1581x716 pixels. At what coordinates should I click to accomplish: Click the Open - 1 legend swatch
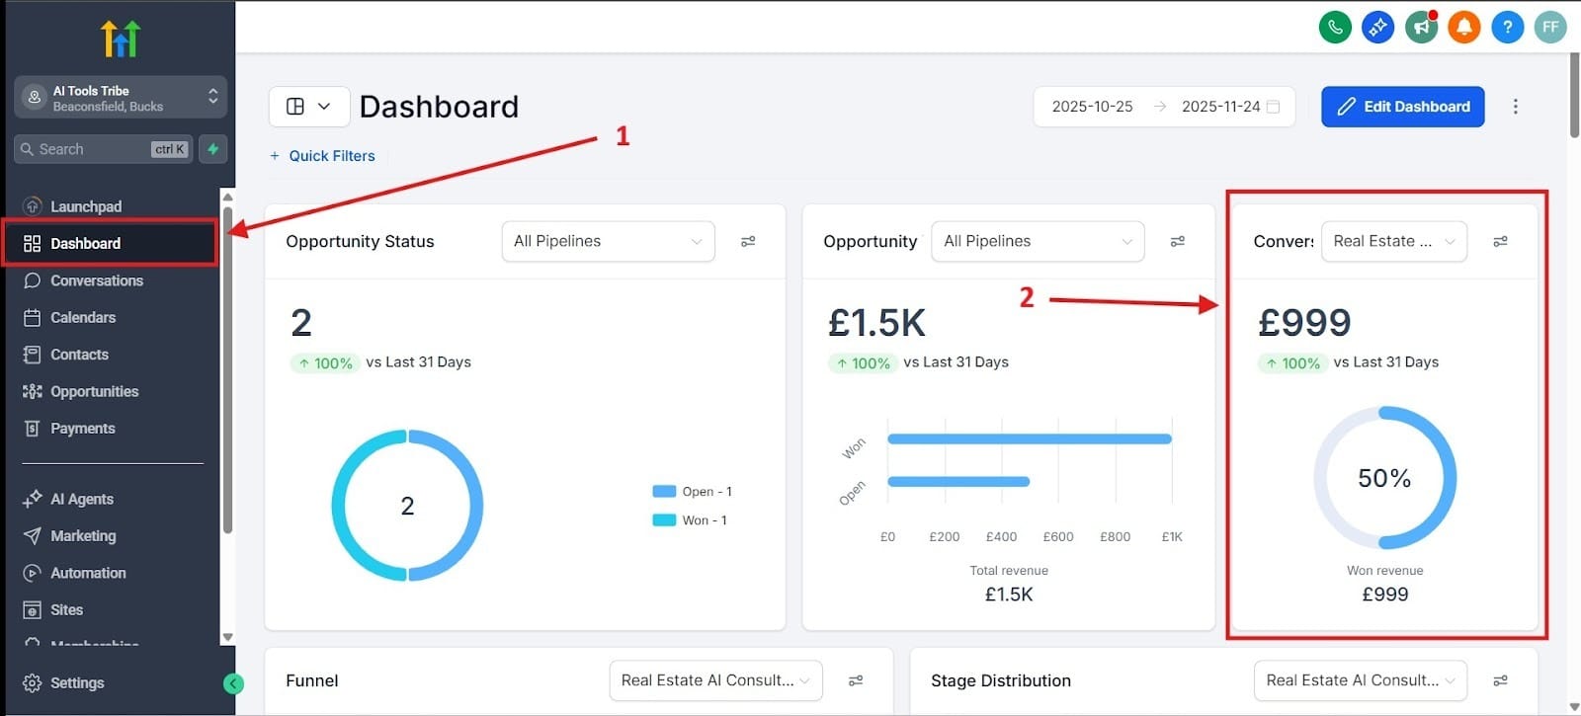664,491
